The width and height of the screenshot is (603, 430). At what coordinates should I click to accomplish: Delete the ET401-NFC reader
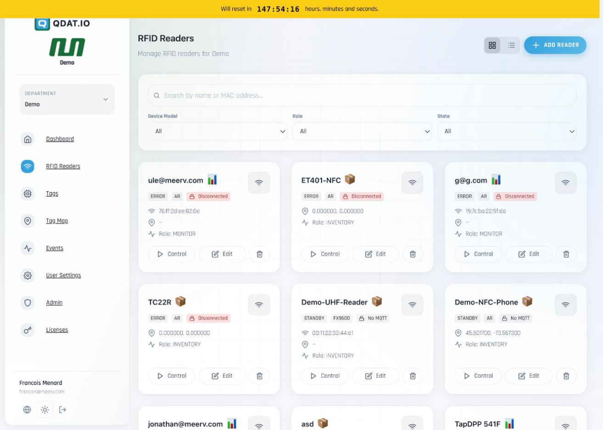(413, 254)
